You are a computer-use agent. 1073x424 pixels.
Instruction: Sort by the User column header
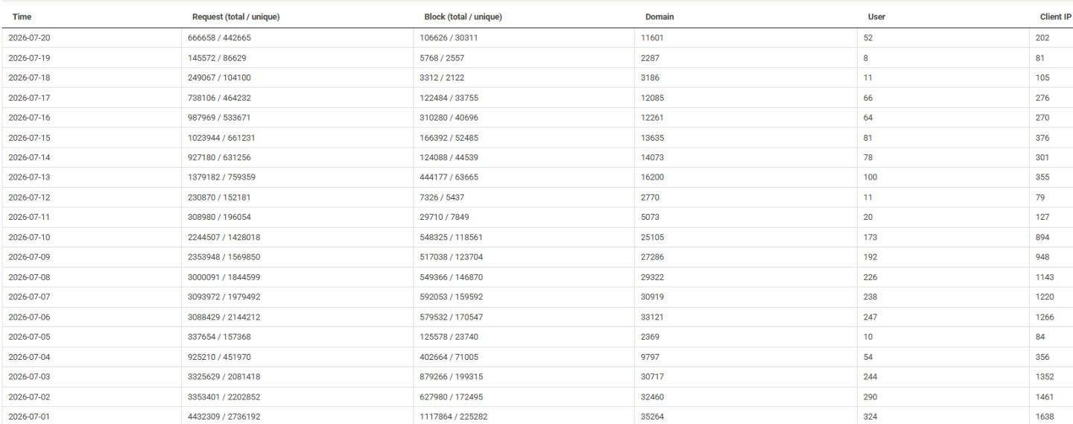click(x=877, y=17)
